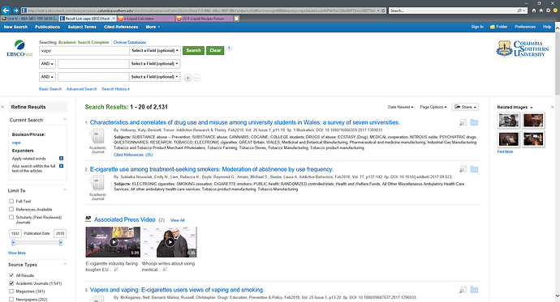Click the browser Back arrow button

click(6, 11)
